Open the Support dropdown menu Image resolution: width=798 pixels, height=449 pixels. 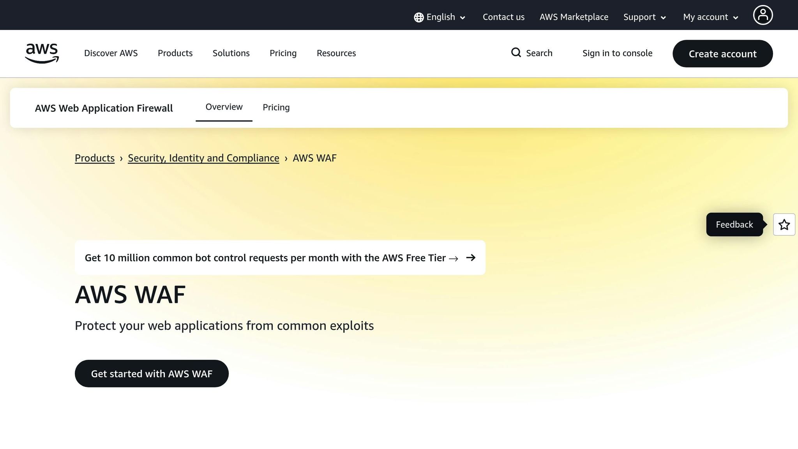(x=644, y=17)
